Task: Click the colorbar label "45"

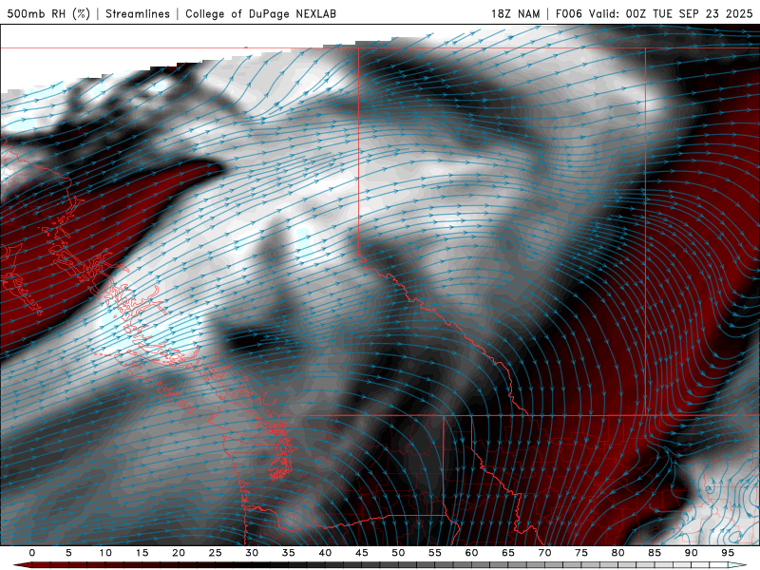Action: pos(362,553)
